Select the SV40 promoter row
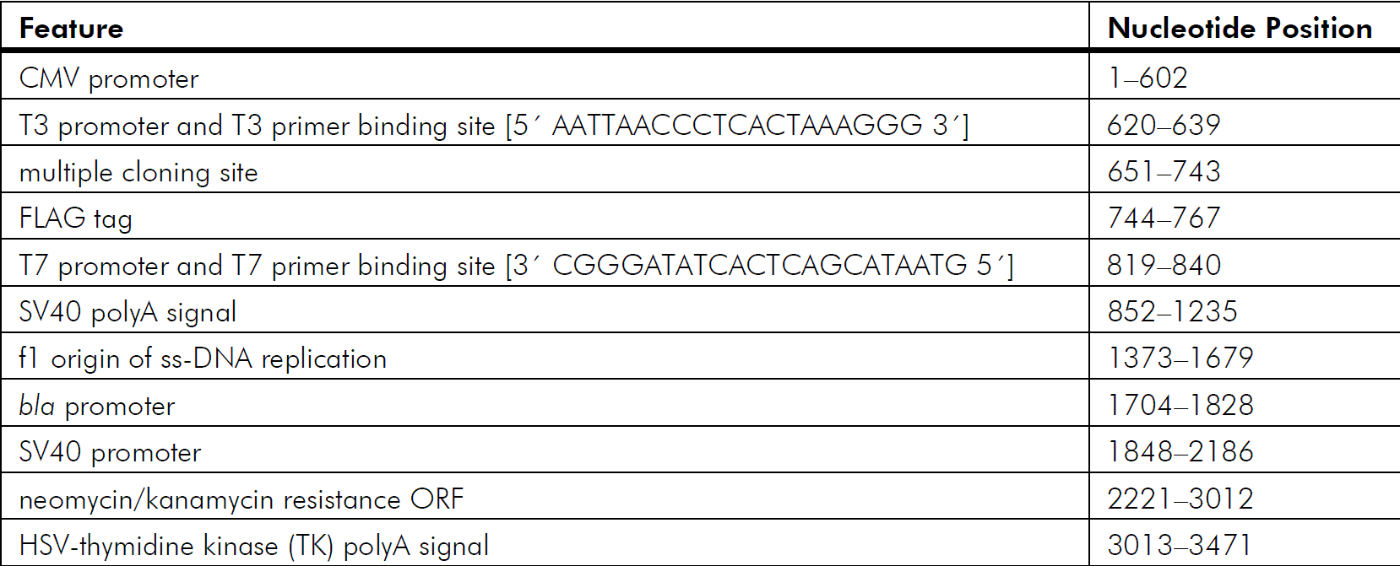The height and width of the screenshot is (566, 1400). click(x=700, y=451)
